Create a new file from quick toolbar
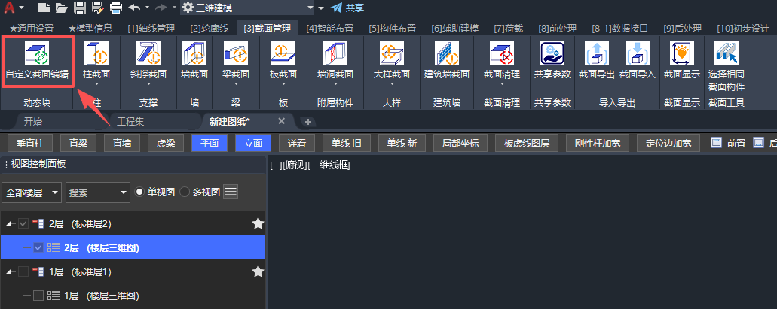The image size is (777, 309). point(44,8)
